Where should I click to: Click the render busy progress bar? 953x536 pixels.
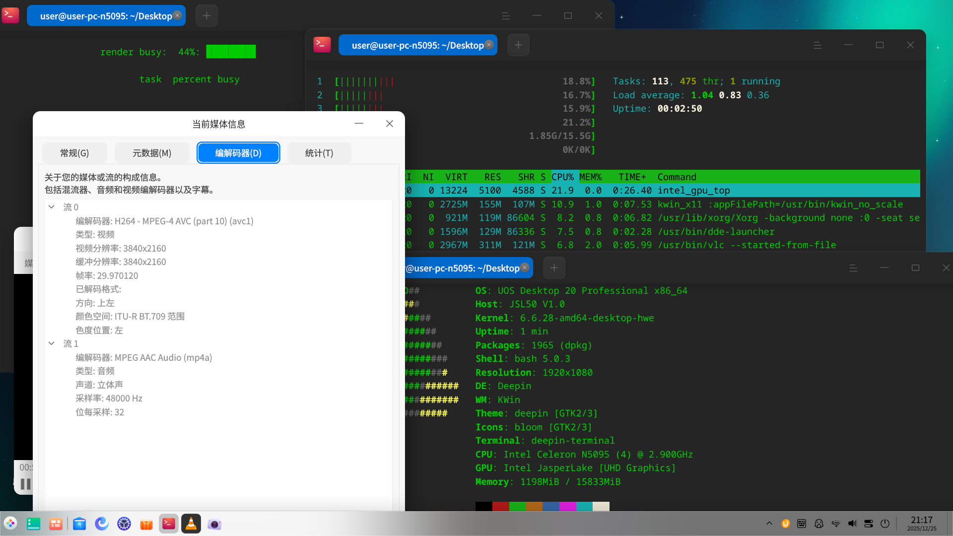(231, 51)
